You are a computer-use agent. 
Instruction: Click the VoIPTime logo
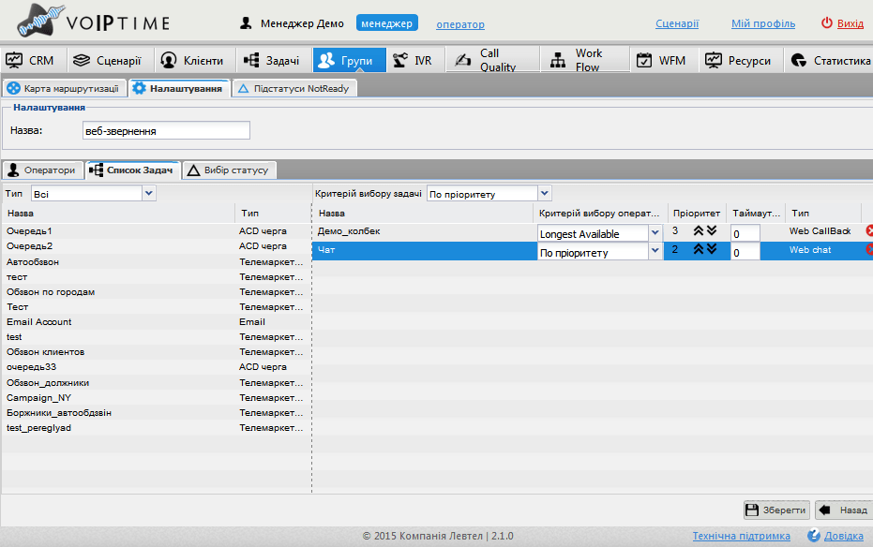(x=93, y=22)
